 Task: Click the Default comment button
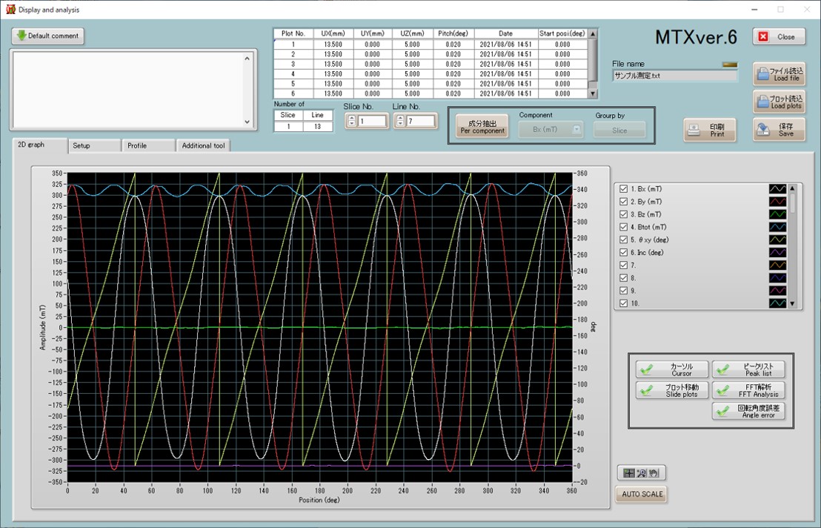click(x=47, y=36)
